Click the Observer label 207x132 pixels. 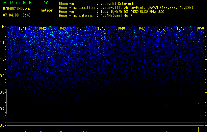[67, 4]
